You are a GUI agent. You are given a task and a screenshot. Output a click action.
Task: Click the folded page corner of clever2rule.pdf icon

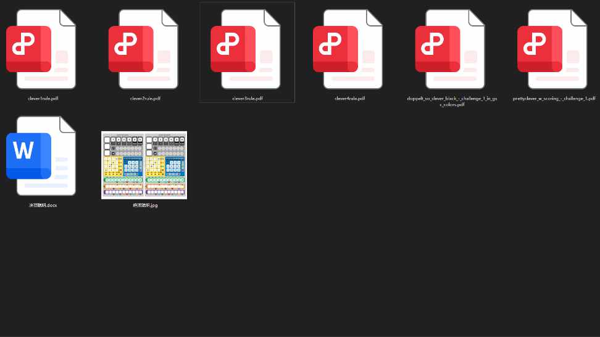coord(170,18)
